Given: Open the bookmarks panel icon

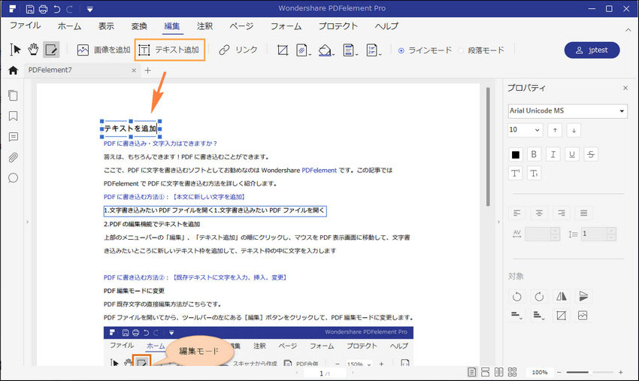Looking at the screenshot, I should click(13, 116).
